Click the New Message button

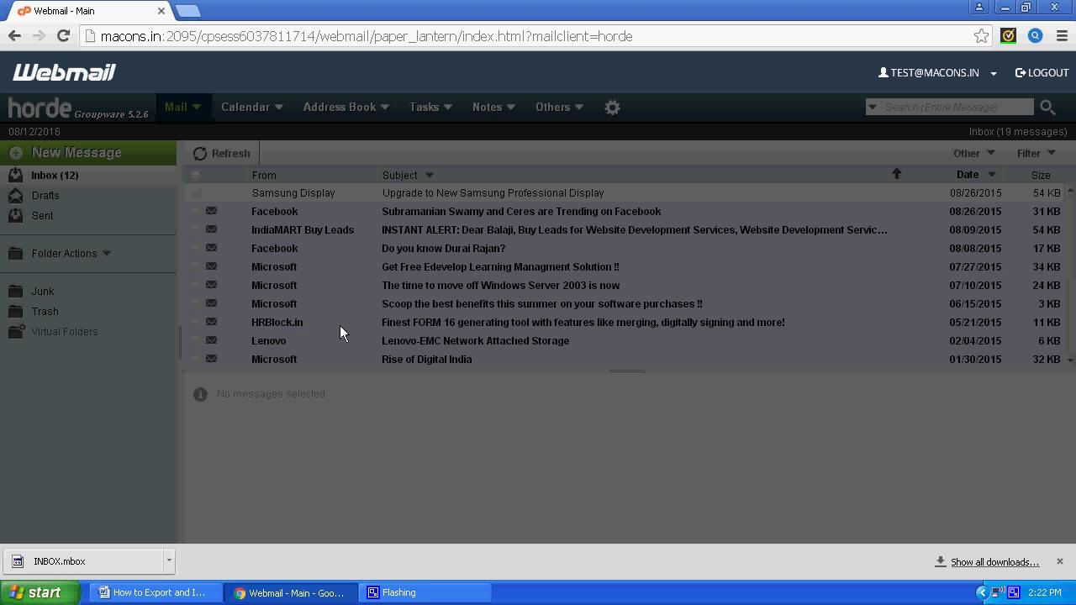click(x=88, y=153)
